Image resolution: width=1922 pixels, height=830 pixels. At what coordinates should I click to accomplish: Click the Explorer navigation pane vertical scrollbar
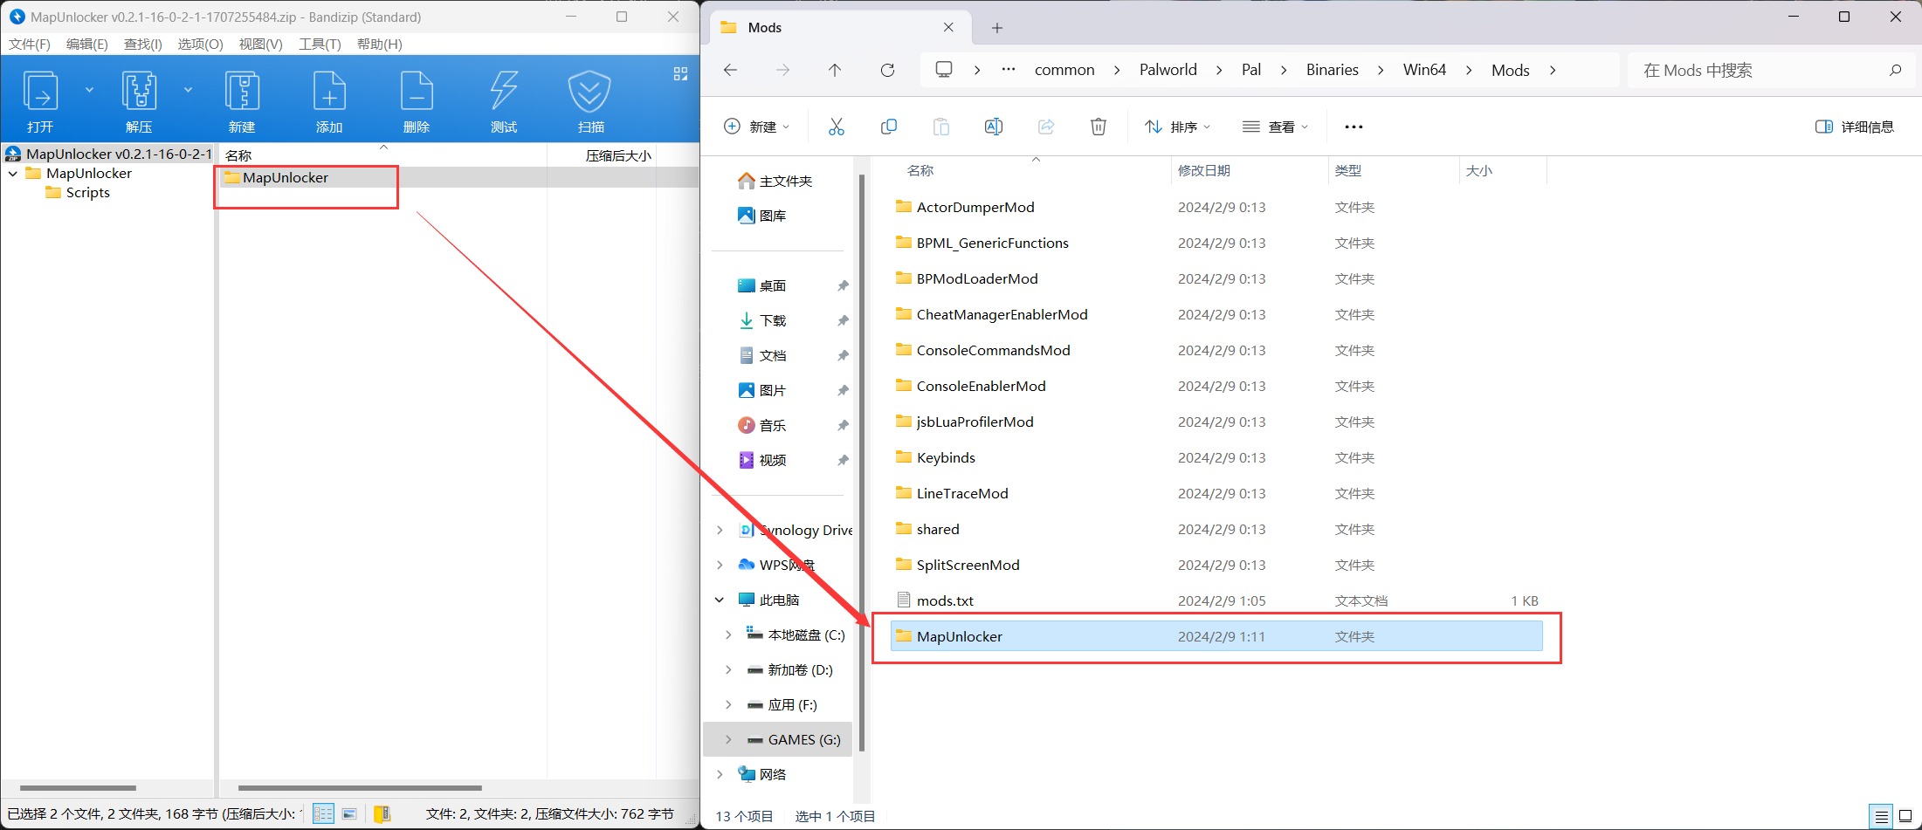click(x=862, y=463)
